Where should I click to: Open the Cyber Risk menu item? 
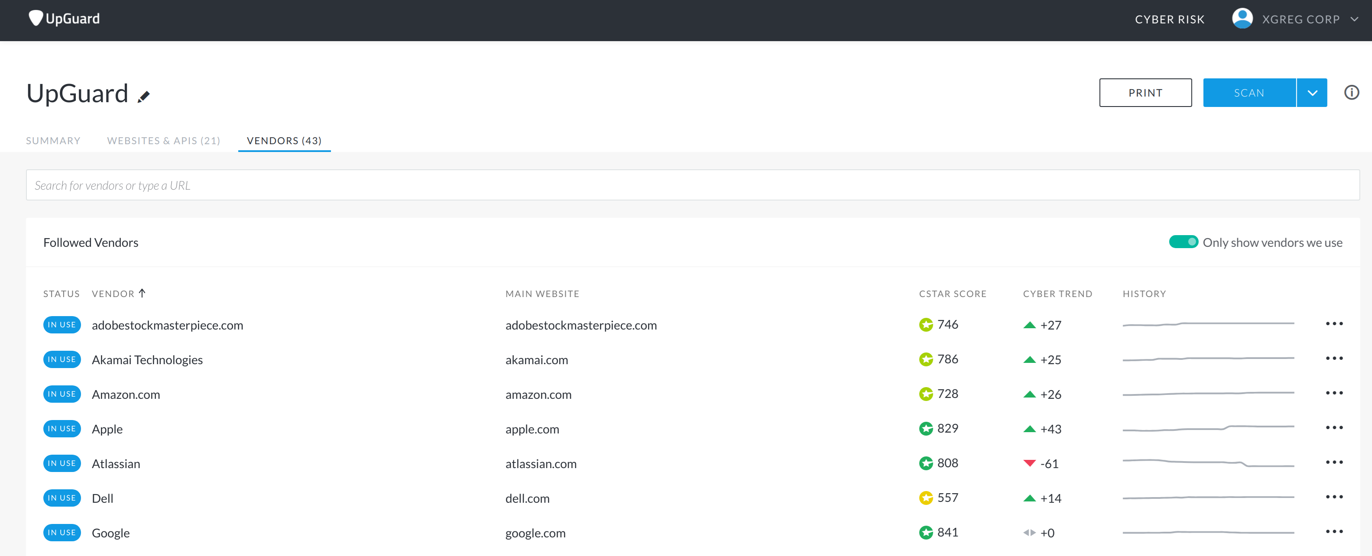click(1170, 19)
